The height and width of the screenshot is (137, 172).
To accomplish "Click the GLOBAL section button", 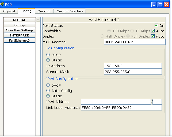I will [x=20, y=20].
